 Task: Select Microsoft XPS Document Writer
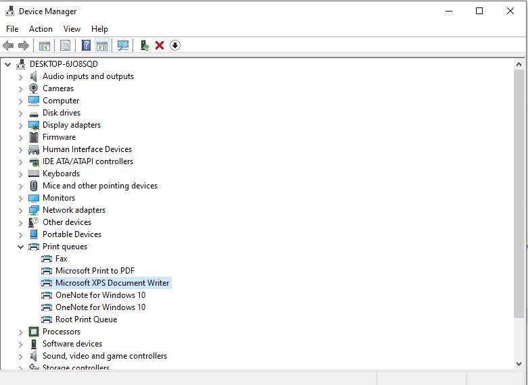pos(112,283)
